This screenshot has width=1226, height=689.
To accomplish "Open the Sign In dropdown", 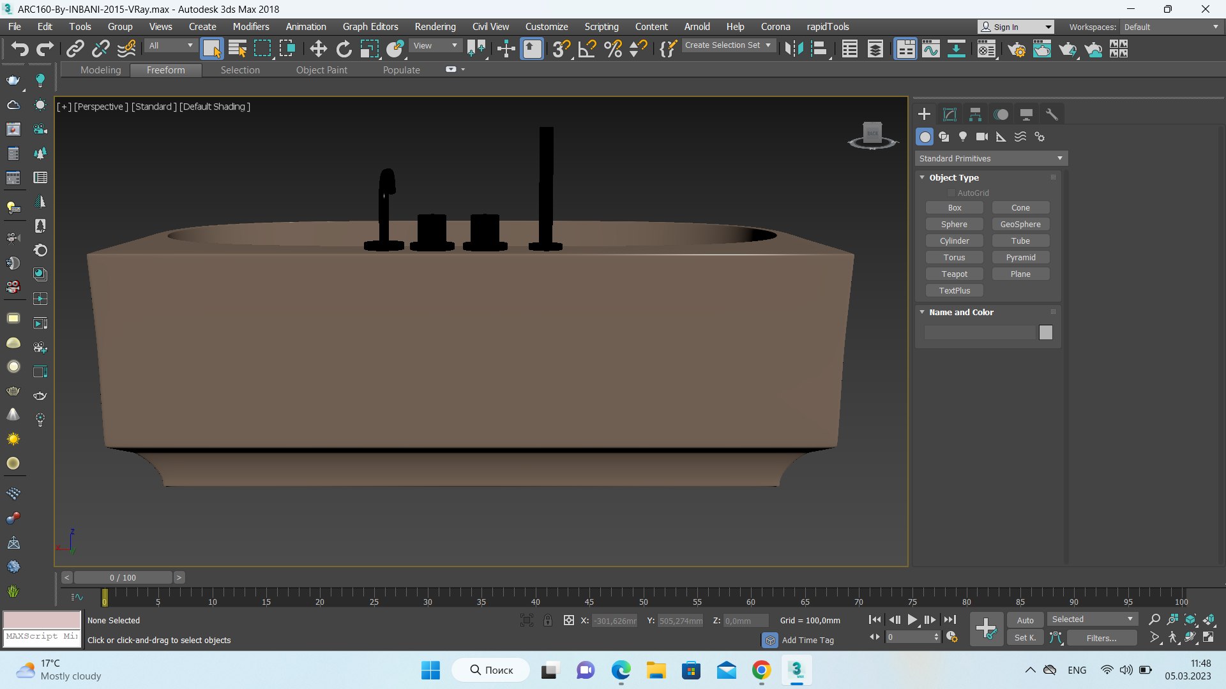I will point(1016,27).
